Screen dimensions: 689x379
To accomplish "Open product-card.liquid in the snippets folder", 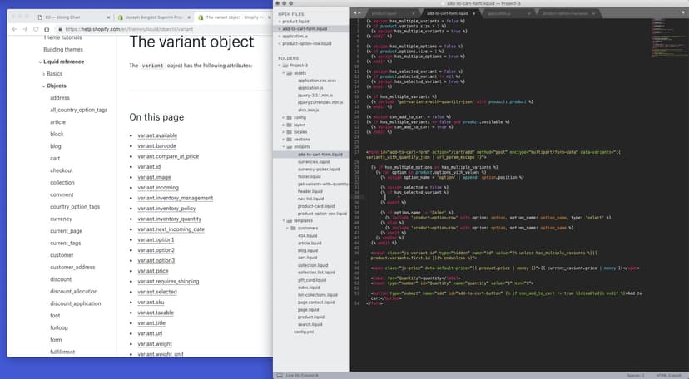I will 316,206.
